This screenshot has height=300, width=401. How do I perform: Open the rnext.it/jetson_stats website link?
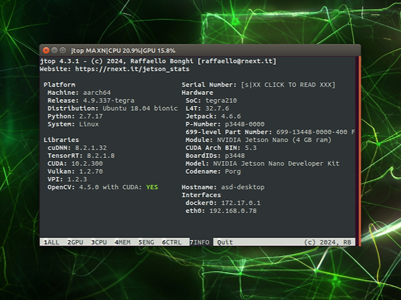[x=132, y=69]
